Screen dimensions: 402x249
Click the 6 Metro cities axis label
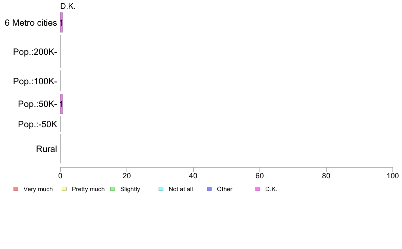(x=31, y=23)
